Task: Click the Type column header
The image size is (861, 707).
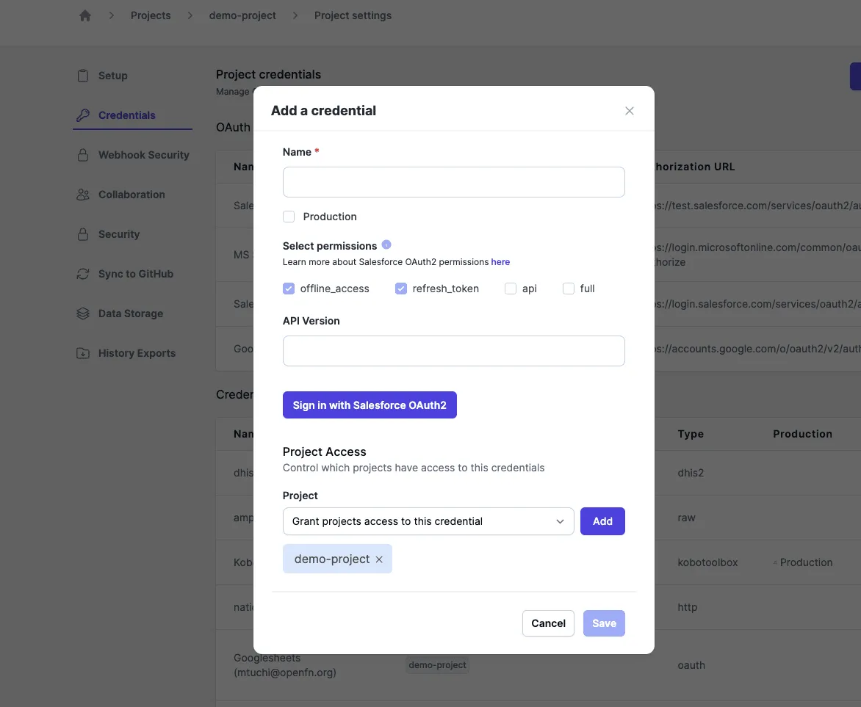Action: pos(691,434)
